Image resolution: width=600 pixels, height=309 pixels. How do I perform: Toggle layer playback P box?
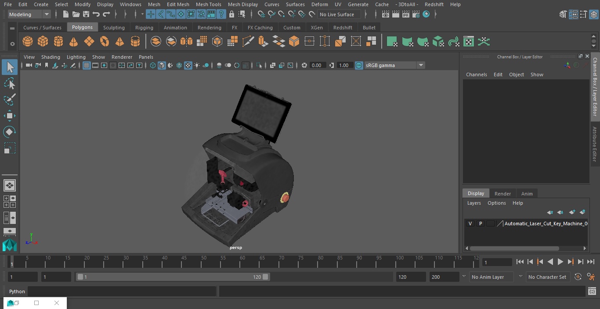point(481,224)
